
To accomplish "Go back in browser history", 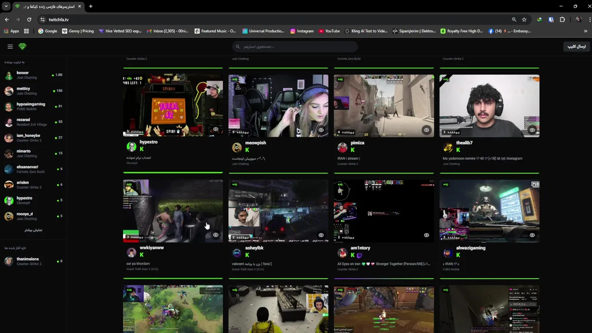I will pyautogui.click(x=6, y=19).
